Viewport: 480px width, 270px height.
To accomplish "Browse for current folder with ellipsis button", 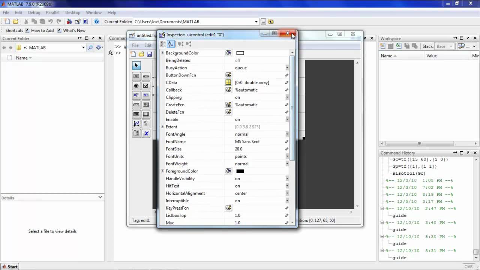I will tap(263, 22).
